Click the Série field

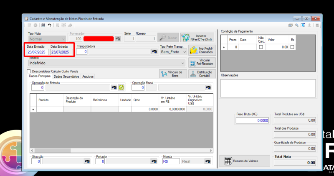click(129, 39)
